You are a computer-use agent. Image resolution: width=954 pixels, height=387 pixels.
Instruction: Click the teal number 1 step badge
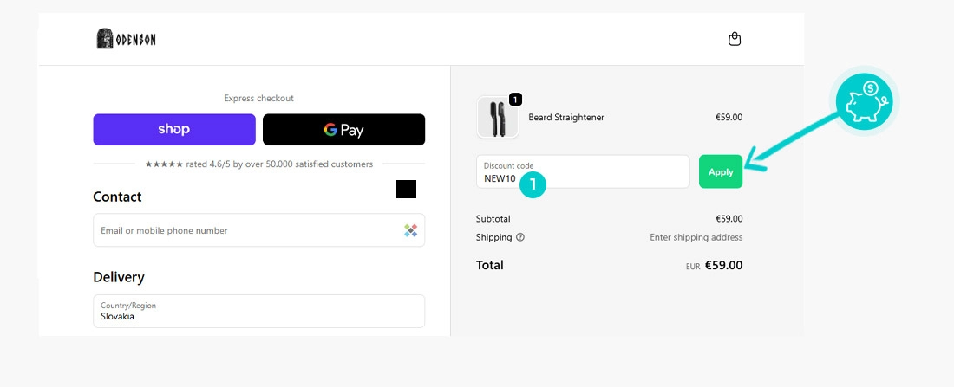533,184
